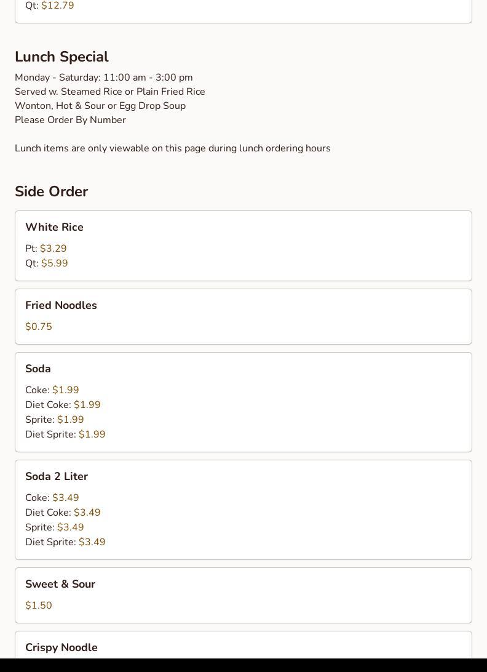The width and height of the screenshot is (487, 672).
Task: Choose Coke for $1.99 under Soda
Action: pyautogui.click(x=65, y=390)
